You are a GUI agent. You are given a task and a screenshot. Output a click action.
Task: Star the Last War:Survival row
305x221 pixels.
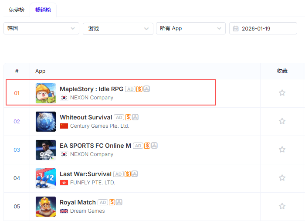282,178
